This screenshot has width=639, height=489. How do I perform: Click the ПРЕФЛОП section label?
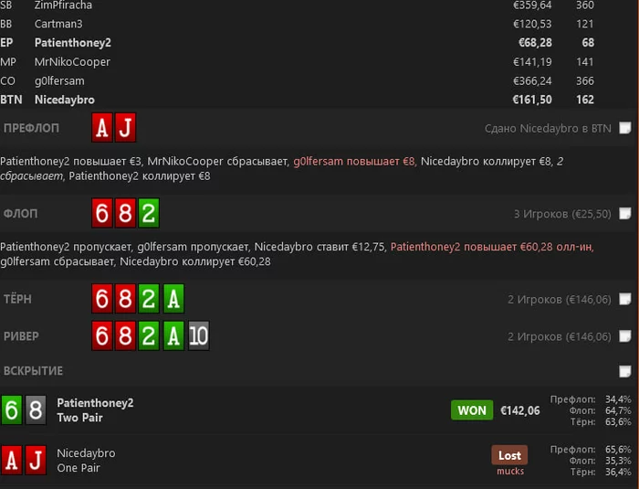pyautogui.click(x=31, y=128)
